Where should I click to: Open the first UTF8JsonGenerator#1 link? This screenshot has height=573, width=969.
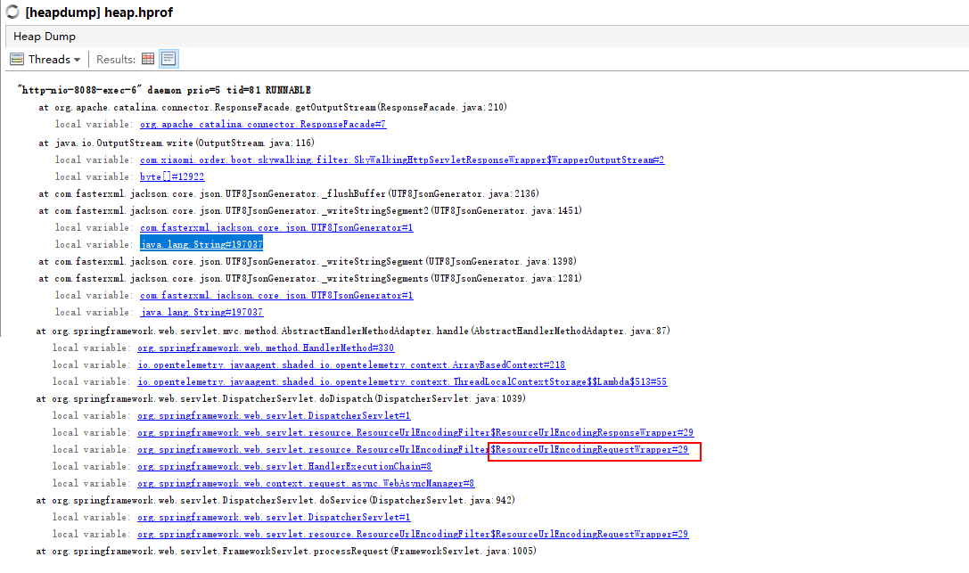[x=277, y=227]
